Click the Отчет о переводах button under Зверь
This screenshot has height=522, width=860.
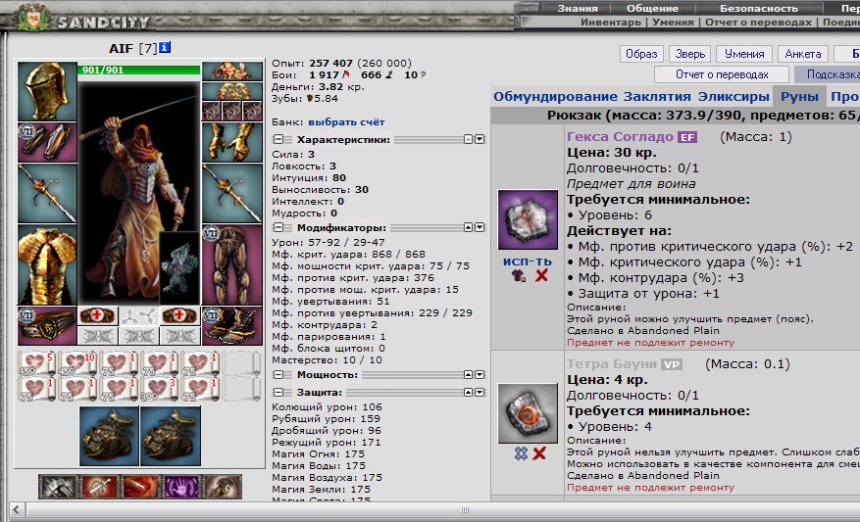click(722, 74)
